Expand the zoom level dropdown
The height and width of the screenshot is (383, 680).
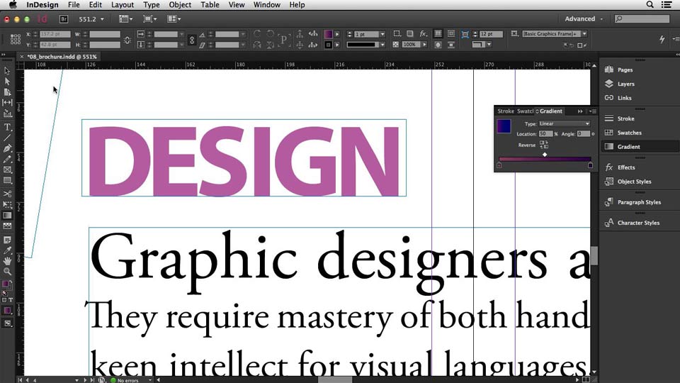pos(103,19)
